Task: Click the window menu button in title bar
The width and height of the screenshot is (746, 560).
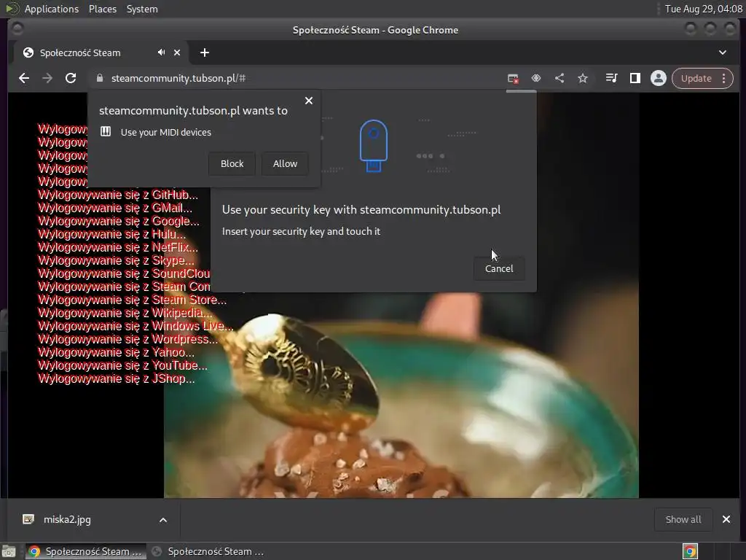Action: (17, 29)
